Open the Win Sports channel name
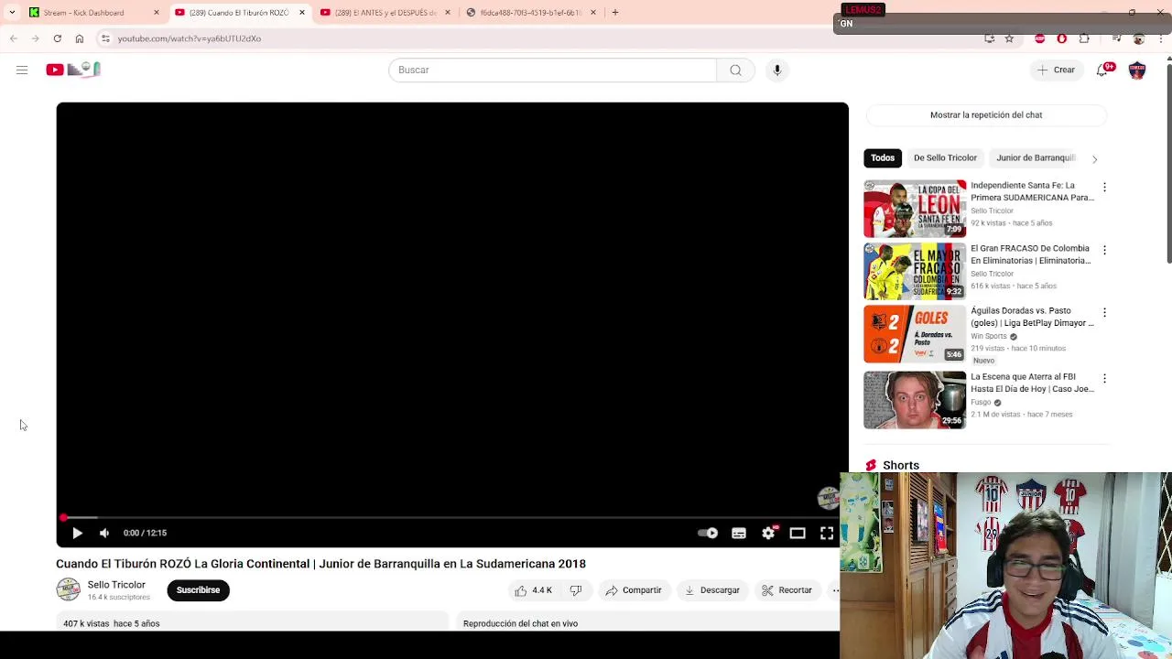The height and width of the screenshot is (659, 1172). tap(989, 336)
